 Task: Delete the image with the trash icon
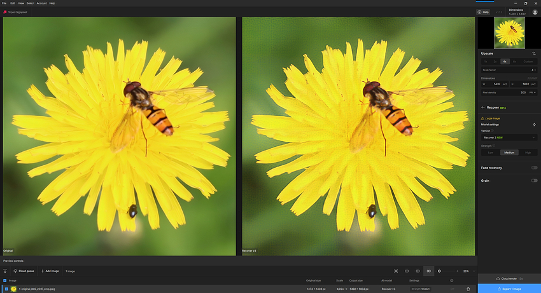[468, 289]
